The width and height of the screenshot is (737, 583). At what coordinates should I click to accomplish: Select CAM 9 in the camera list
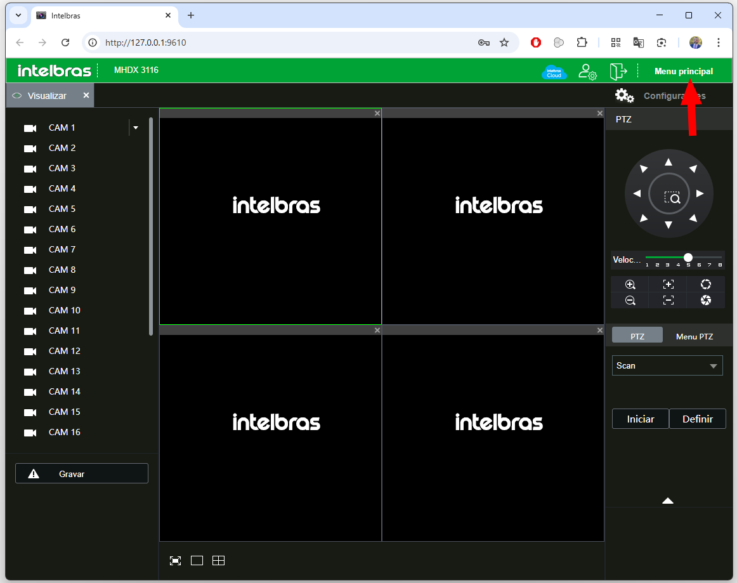62,290
